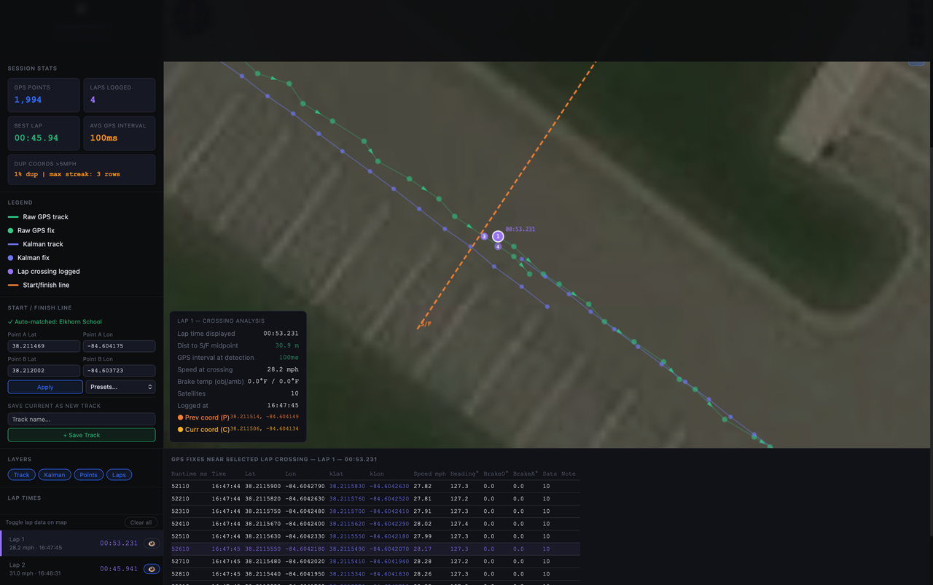Screen dimensions: 933x585
Task: Select table row with runtime 52210
Action: pyautogui.click(x=375, y=499)
